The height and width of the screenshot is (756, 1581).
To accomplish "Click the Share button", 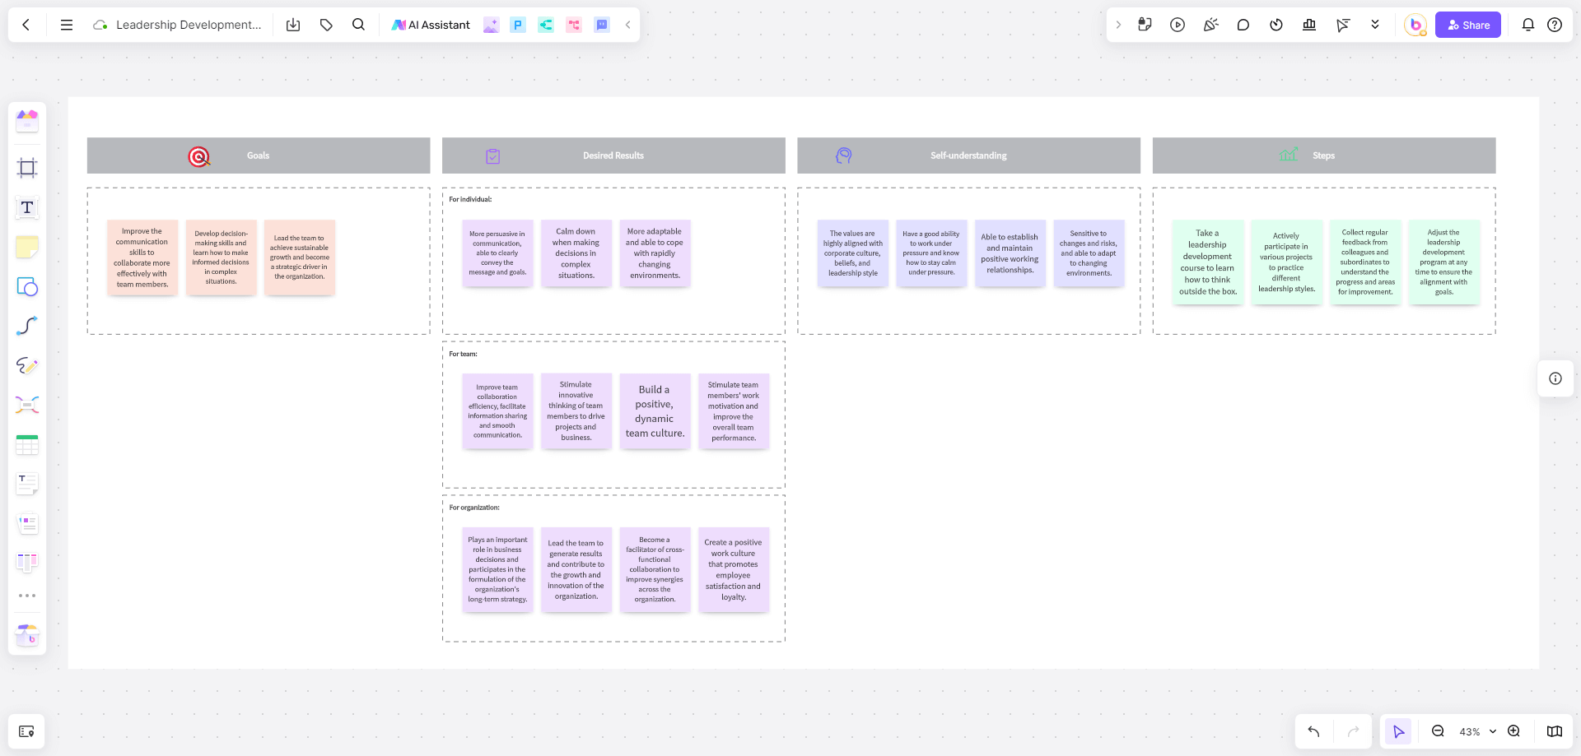I will coord(1468,25).
